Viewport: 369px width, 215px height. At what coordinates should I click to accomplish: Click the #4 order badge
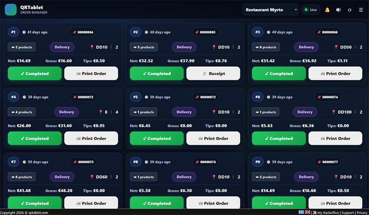click(x=14, y=97)
